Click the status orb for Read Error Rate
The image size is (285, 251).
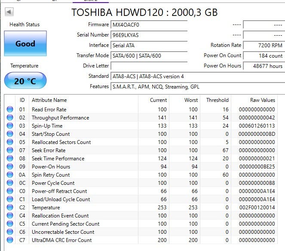click(x=10, y=109)
